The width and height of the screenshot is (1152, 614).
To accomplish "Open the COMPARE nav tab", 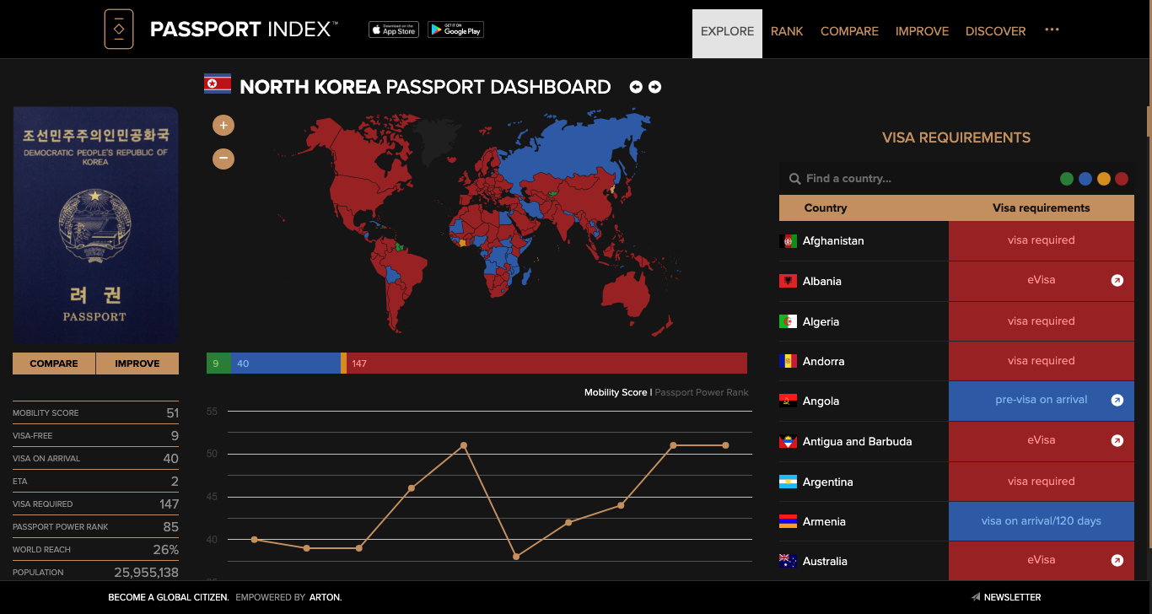I will click(x=849, y=31).
